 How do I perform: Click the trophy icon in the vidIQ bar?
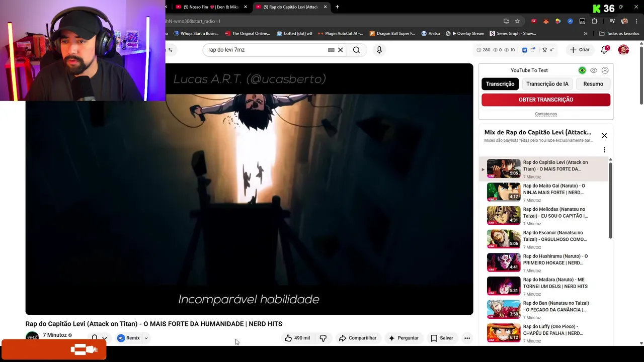[544, 50]
